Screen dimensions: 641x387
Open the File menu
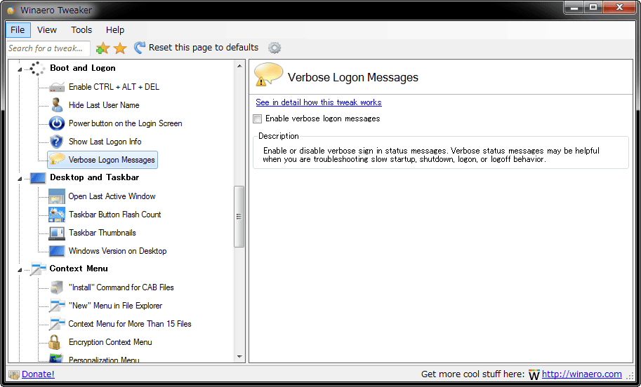tap(18, 30)
